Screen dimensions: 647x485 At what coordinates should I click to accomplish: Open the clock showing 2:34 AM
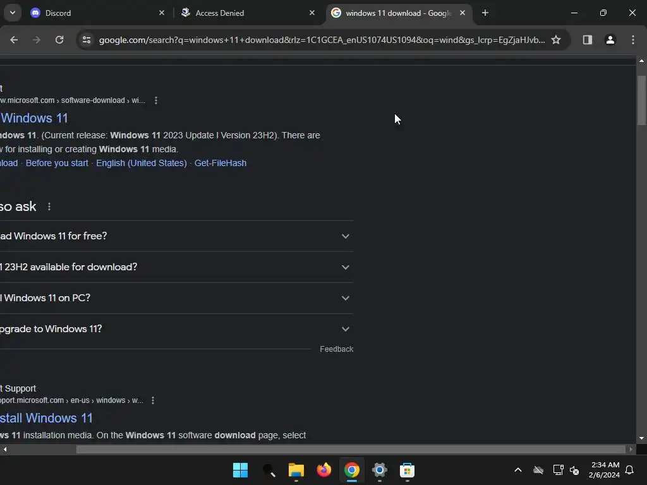[605, 470]
